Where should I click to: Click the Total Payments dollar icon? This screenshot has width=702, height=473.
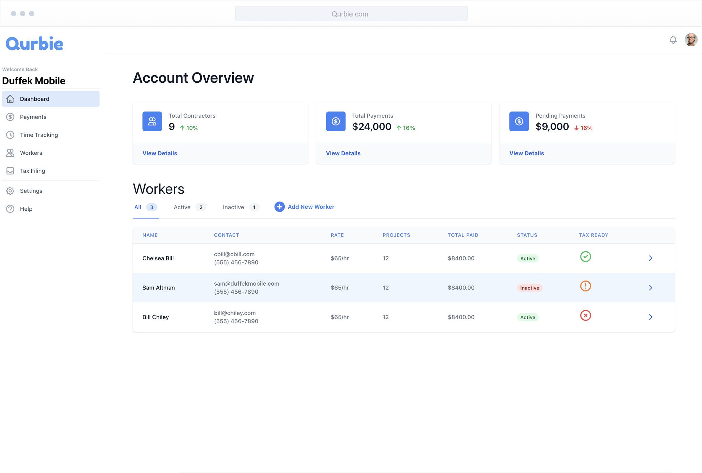pos(336,121)
